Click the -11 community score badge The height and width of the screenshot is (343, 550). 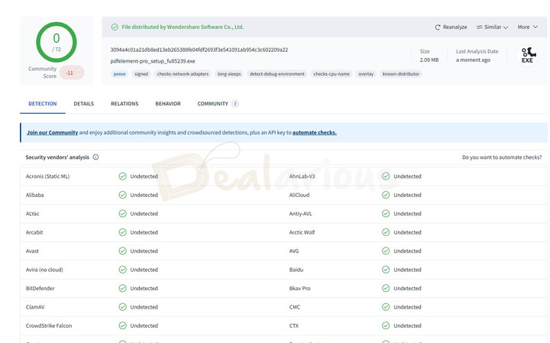72,73
